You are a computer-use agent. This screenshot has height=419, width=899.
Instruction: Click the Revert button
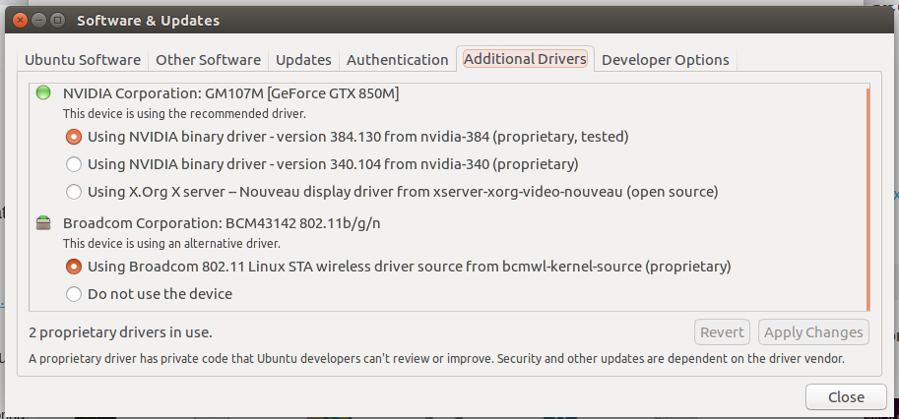pos(722,332)
